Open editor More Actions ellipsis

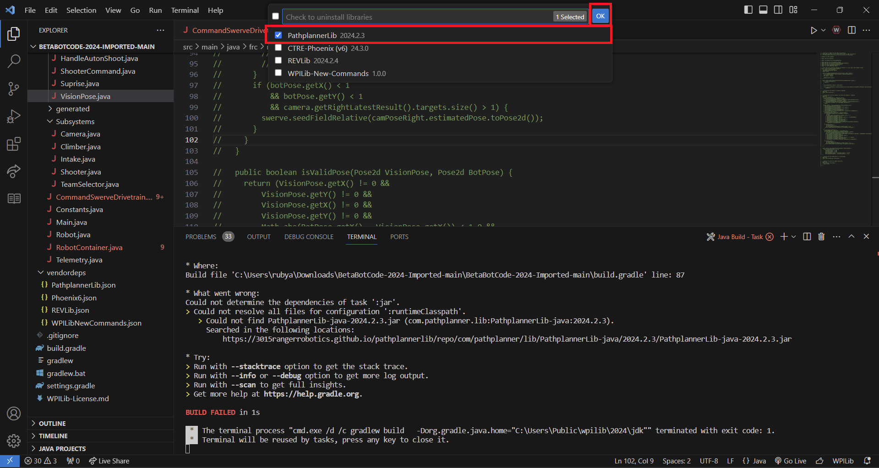coord(866,30)
